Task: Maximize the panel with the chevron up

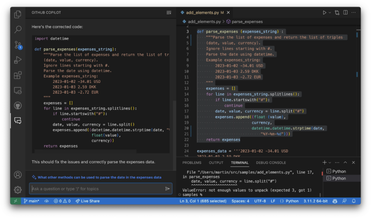Action: 345,162
